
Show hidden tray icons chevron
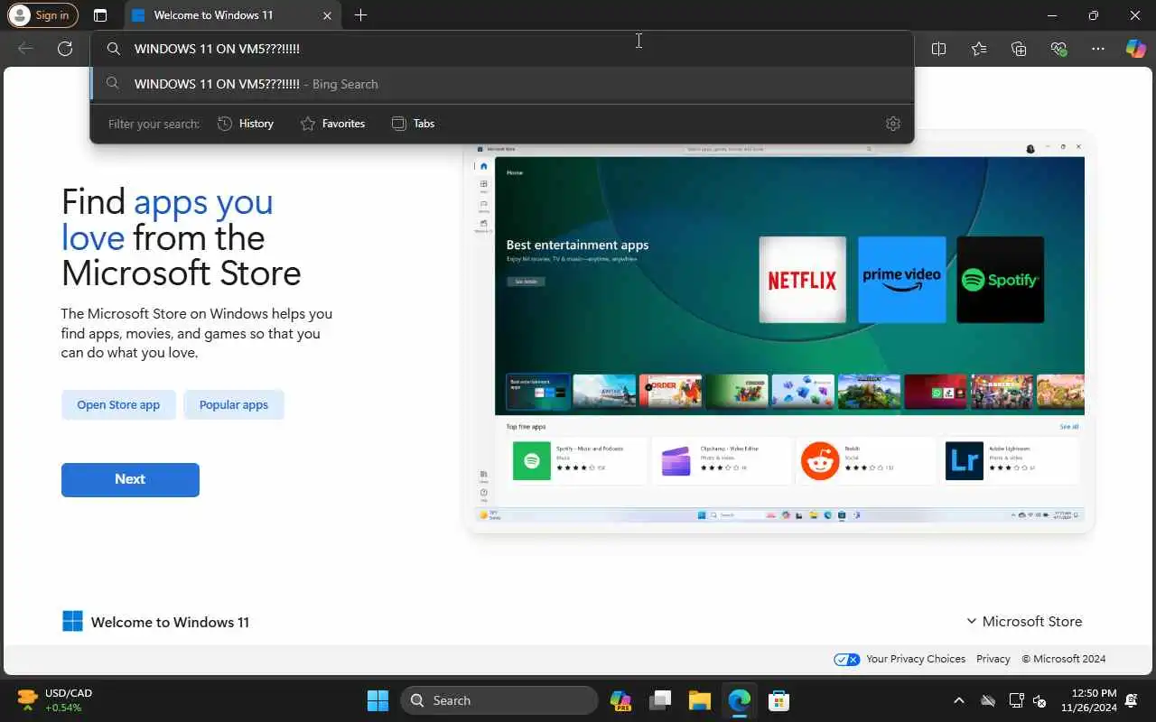coord(959,700)
